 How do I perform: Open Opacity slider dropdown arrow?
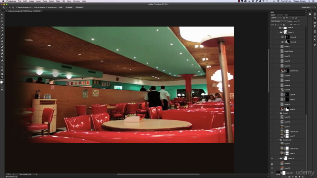298,21
